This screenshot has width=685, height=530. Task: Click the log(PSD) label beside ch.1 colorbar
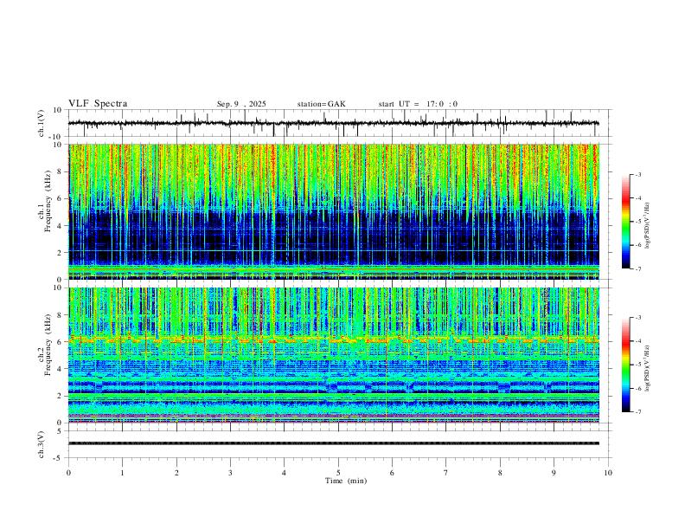coord(648,226)
